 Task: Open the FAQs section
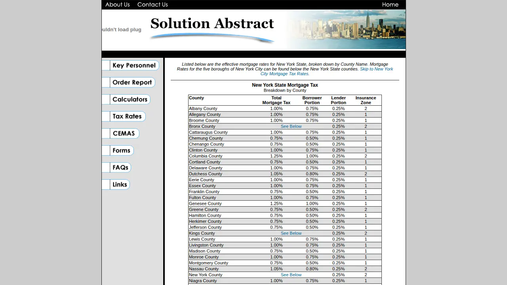pyautogui.click(x=116, y=167)
